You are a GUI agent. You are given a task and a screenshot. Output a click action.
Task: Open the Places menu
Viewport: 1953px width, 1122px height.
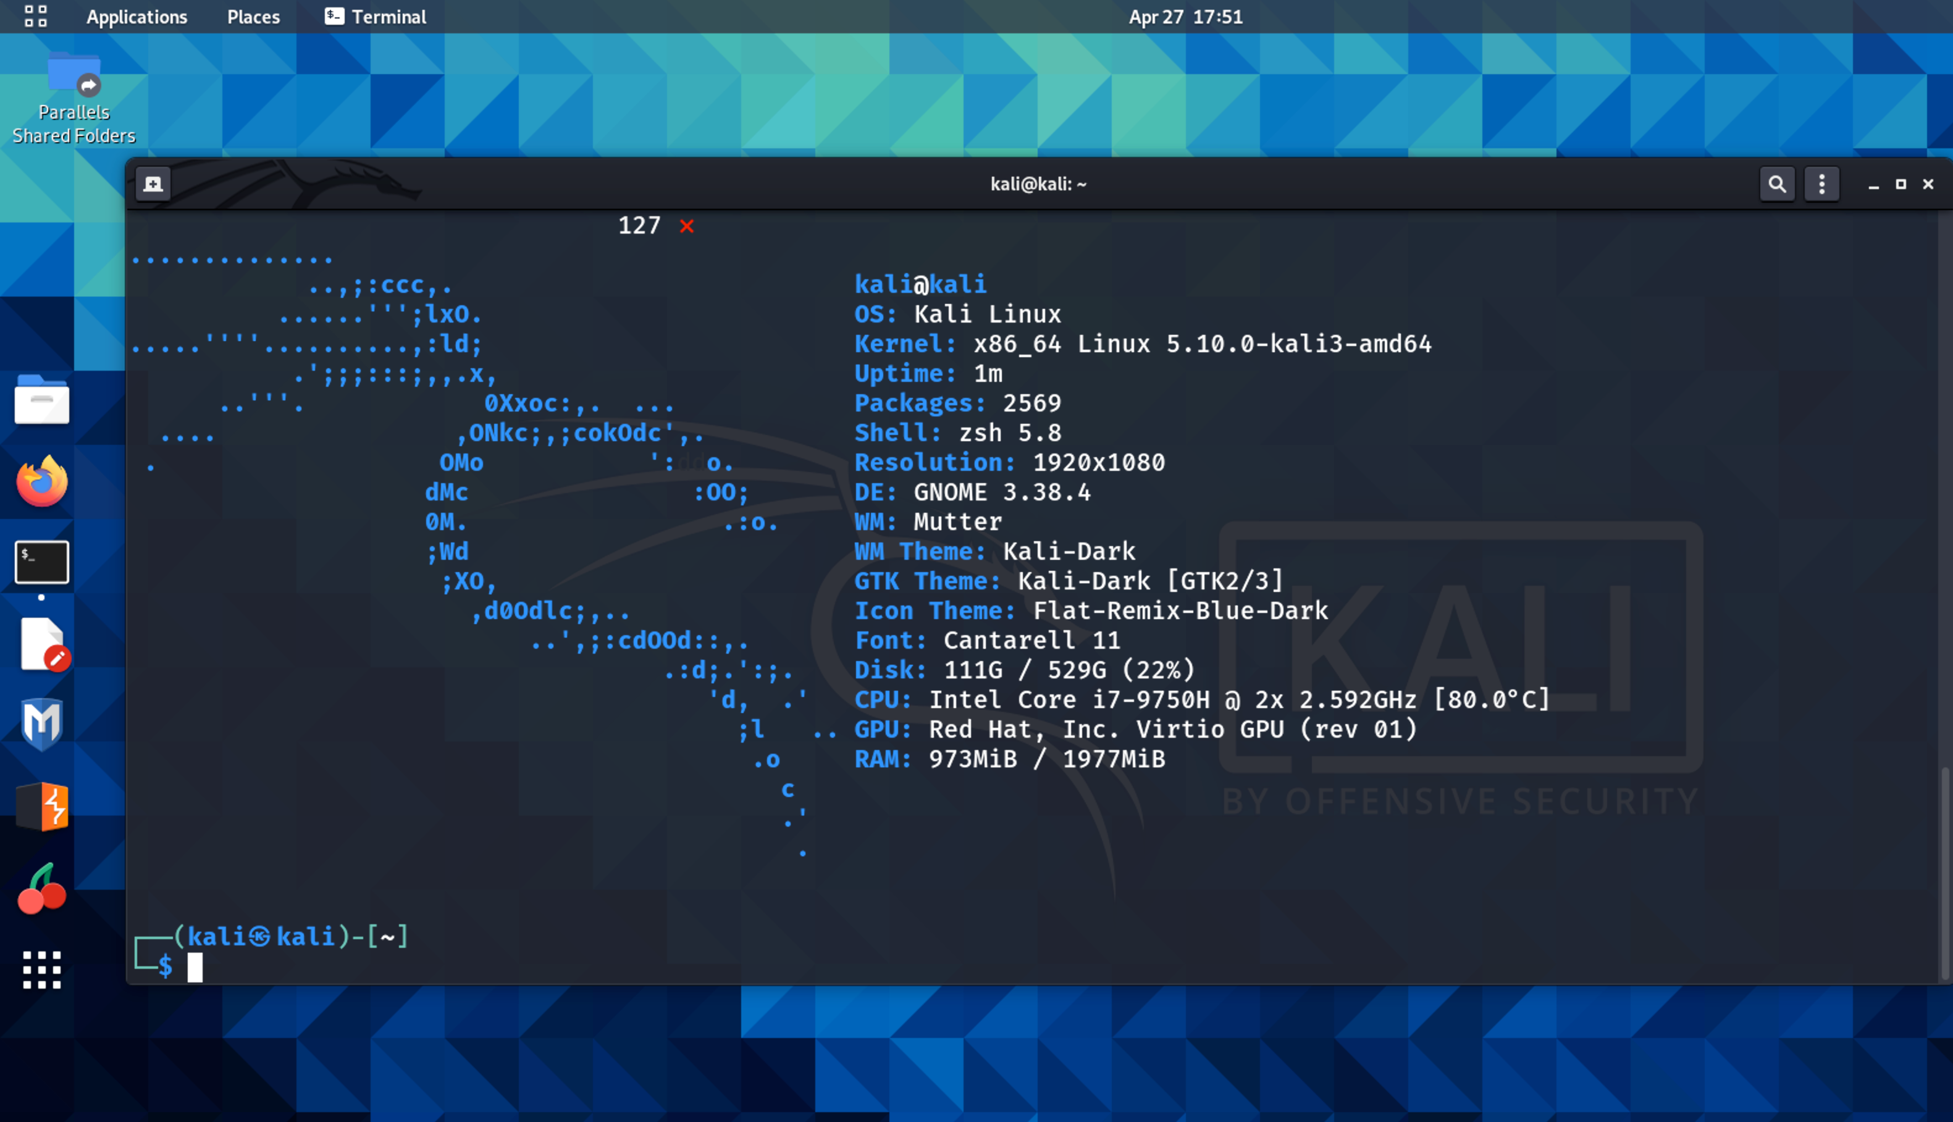point(253,16)
